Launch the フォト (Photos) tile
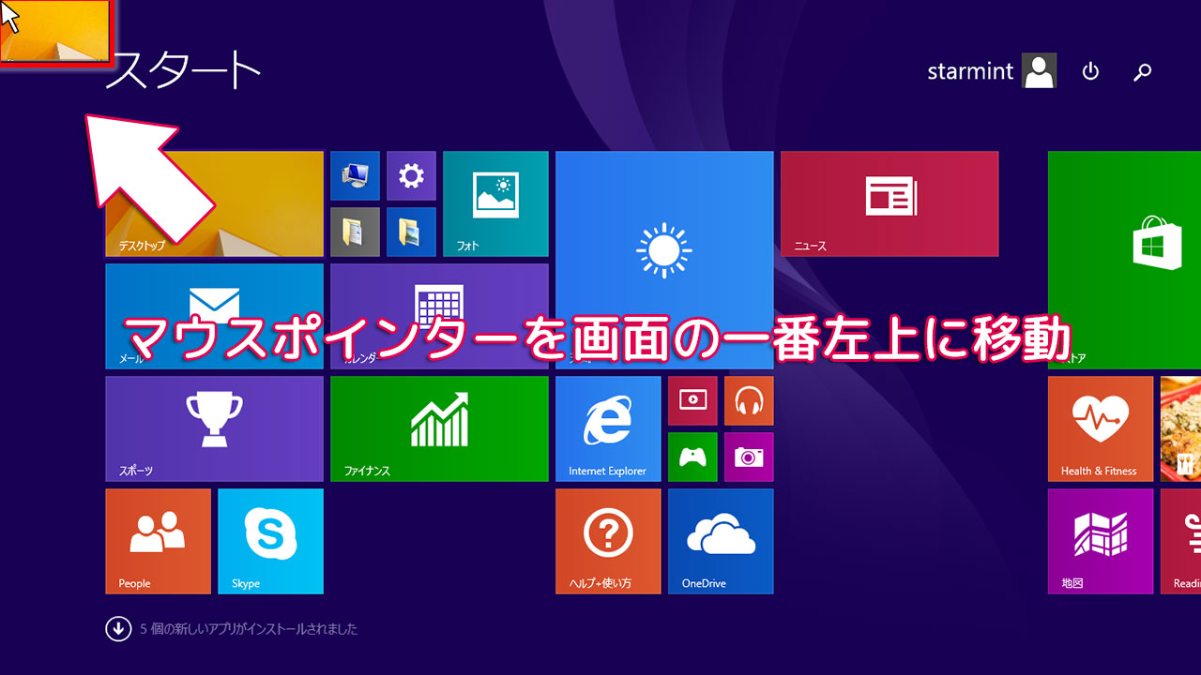The width and height of the screenshot is (1201, 675). [x=495, y=204]
